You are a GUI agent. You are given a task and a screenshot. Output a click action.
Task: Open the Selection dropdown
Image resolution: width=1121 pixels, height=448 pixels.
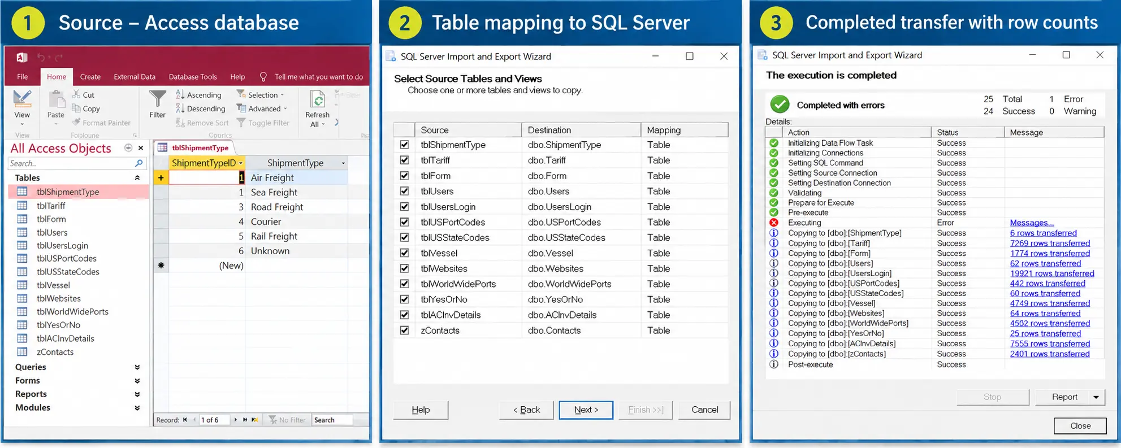(261, 94)
